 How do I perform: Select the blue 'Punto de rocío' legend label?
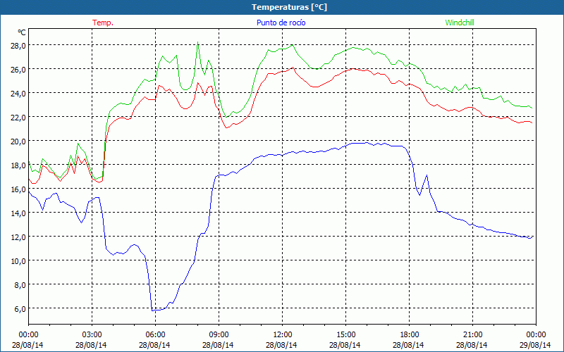click(281, 23)
